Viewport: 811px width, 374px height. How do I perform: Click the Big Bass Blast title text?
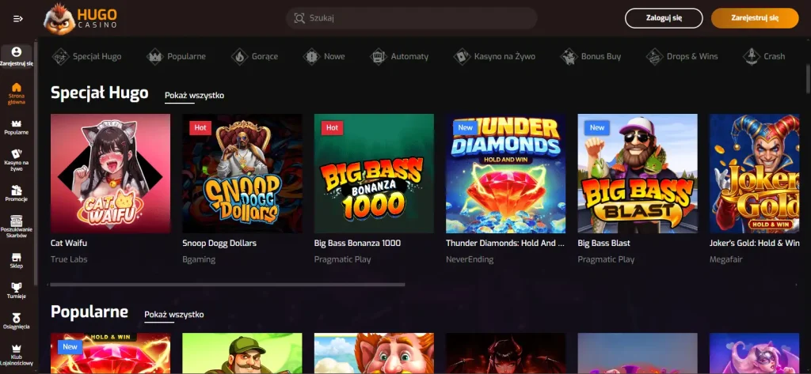[603, 243]
